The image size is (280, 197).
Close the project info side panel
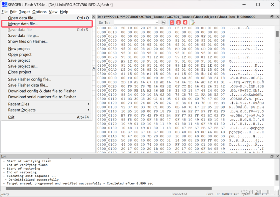point(93,17)
